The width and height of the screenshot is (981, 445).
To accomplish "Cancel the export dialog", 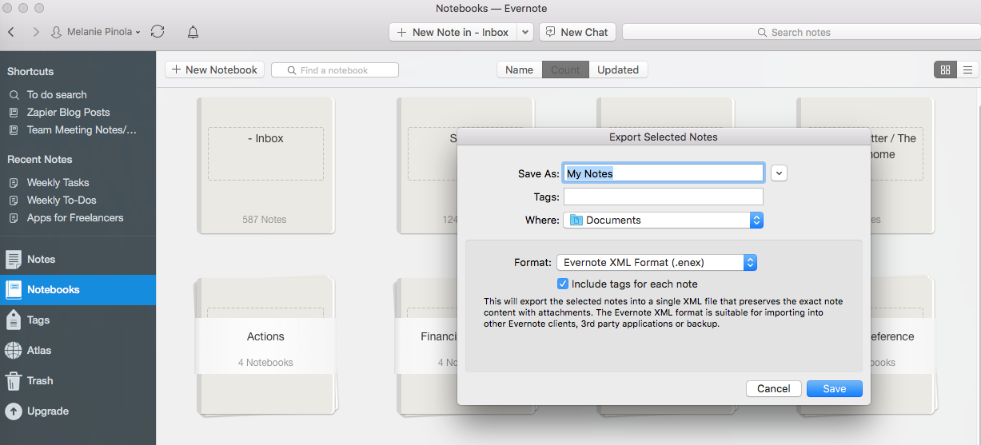I will (773, 388).
